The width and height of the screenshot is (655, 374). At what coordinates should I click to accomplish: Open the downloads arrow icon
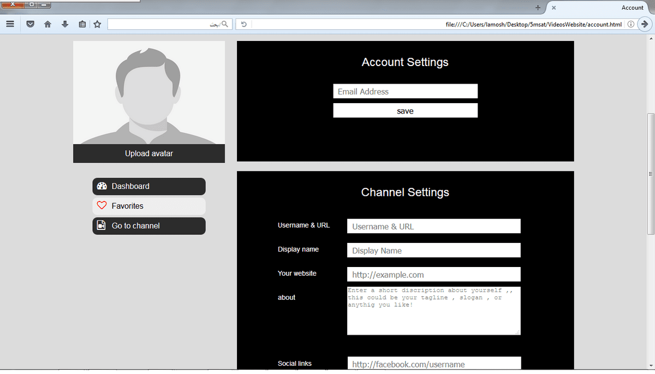click(65, 24)
